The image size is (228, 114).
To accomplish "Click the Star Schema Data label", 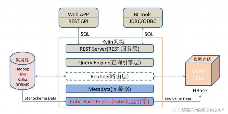I will pos(40,98).
